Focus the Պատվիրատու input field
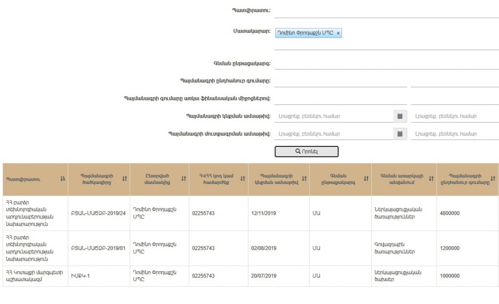Screen dimensions: 499x304 point(386,11)
